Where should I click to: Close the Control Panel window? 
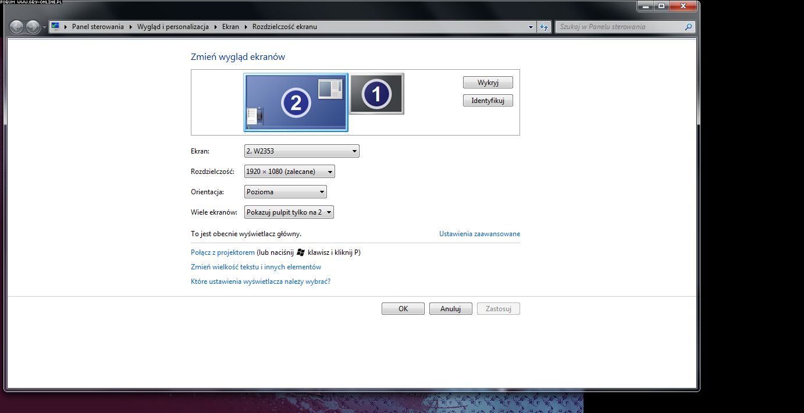tap(682, 6)
